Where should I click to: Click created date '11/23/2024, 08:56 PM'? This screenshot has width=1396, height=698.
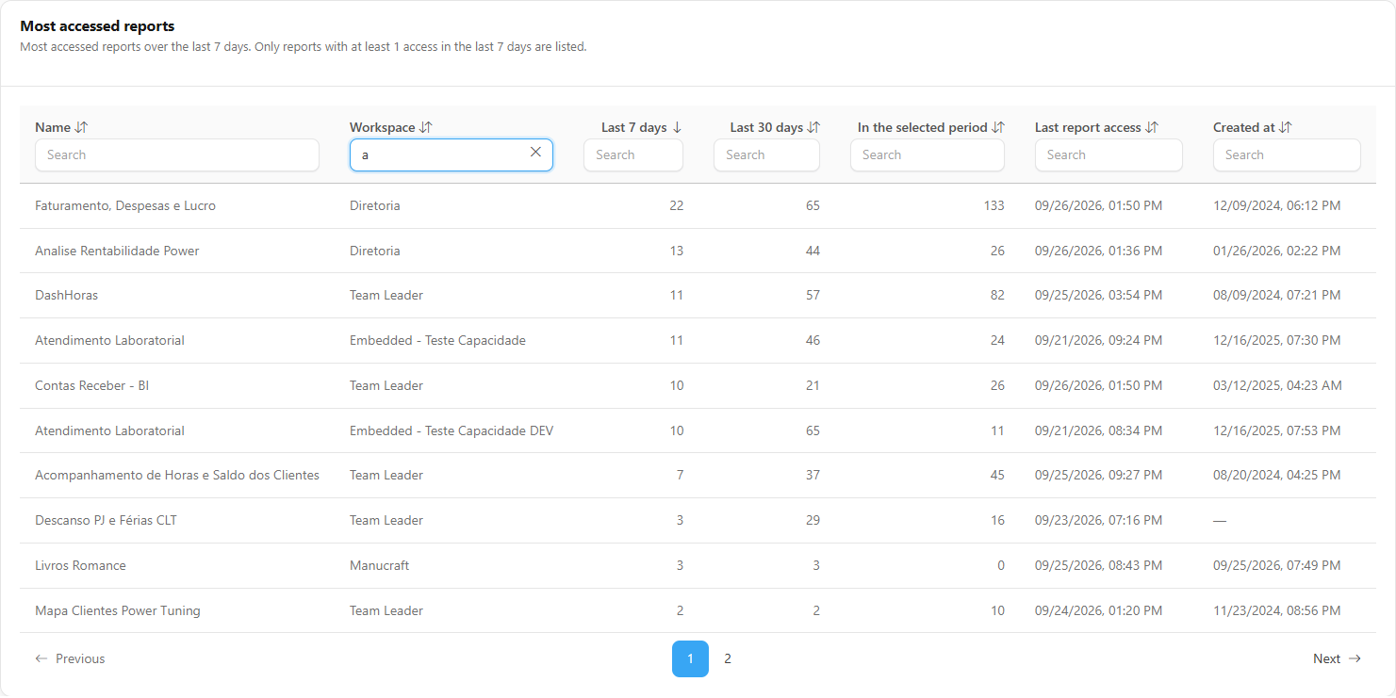[x=1276, y=610]
